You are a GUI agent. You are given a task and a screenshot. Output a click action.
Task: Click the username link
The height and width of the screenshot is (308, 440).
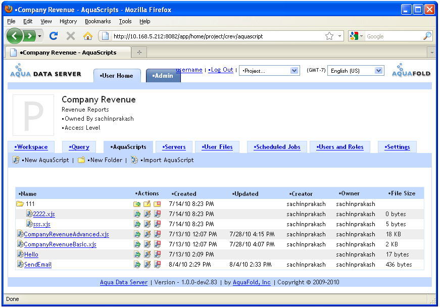(x=189, y=70)
